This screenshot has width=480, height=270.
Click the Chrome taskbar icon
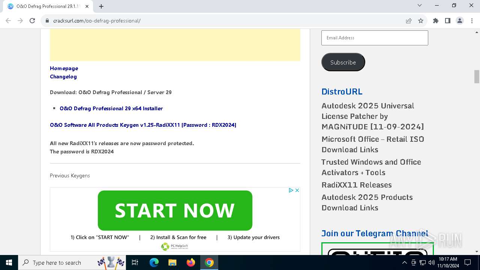(x=209, y=262)
